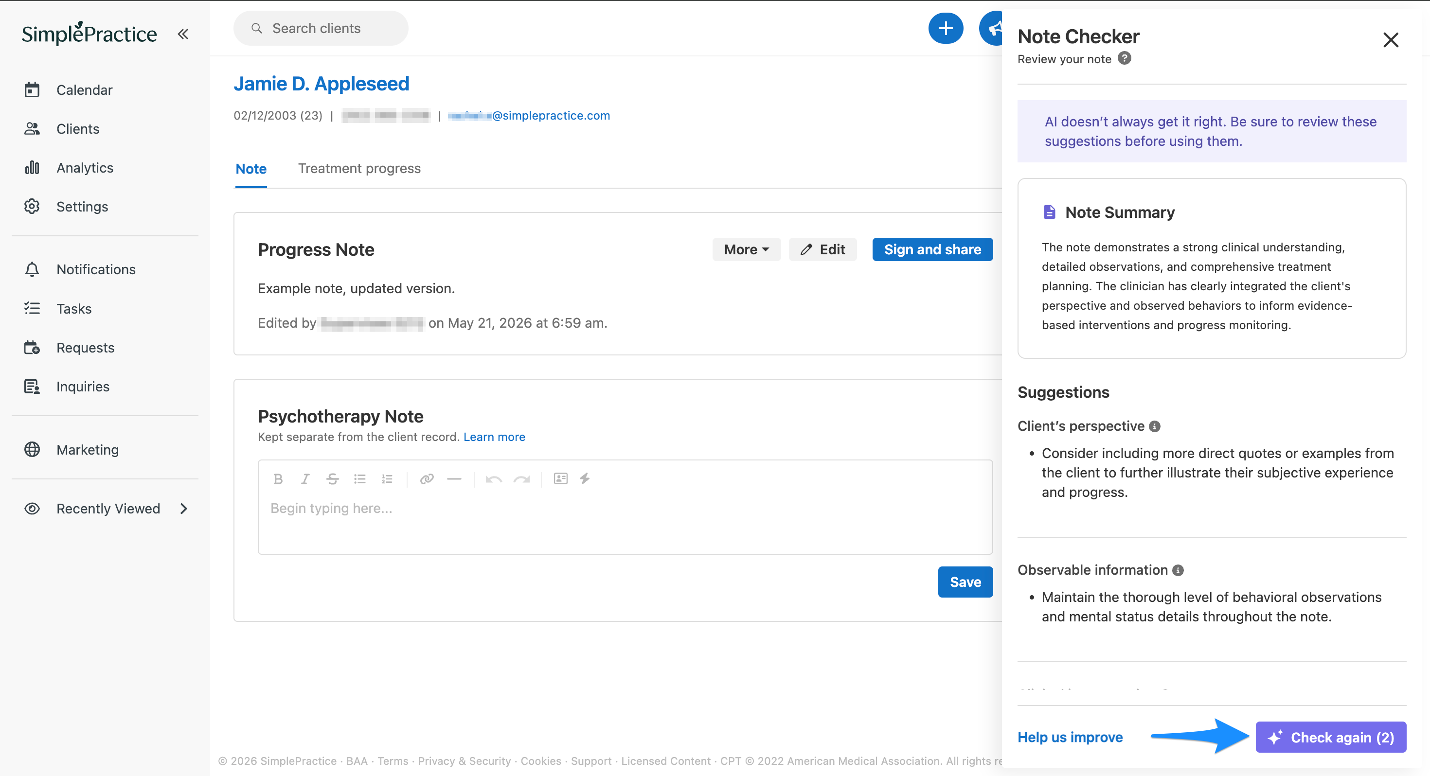Insert a link in note editor
The width and height of the screenshot is (1430, 776).
tap(427, 478)
